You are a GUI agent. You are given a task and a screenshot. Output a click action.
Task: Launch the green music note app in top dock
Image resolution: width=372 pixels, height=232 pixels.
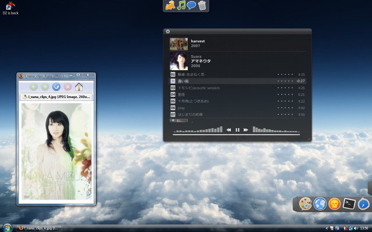(x=181, y=5)
